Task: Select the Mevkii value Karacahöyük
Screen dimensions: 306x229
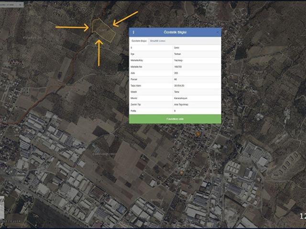Action: click(181, 98)
